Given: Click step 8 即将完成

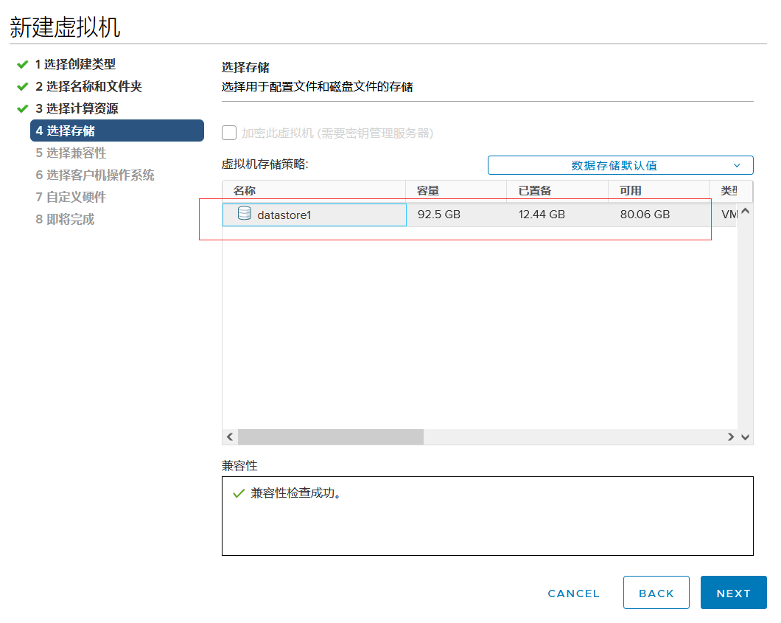Looking at the screenshot, I should pyautogui.click(x=65, y=219).
